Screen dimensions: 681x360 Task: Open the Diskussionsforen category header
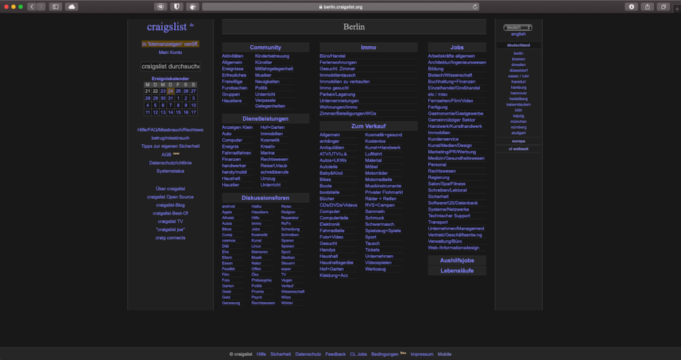point(265,198)
